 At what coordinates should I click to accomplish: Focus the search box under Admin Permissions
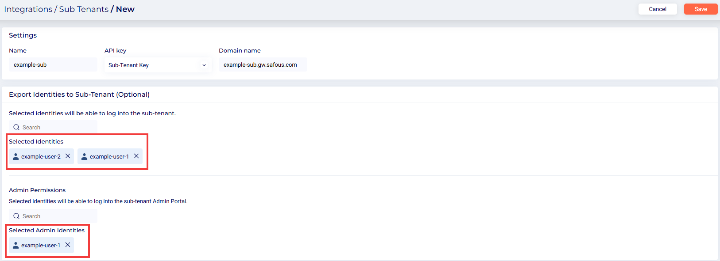[58, 216]
